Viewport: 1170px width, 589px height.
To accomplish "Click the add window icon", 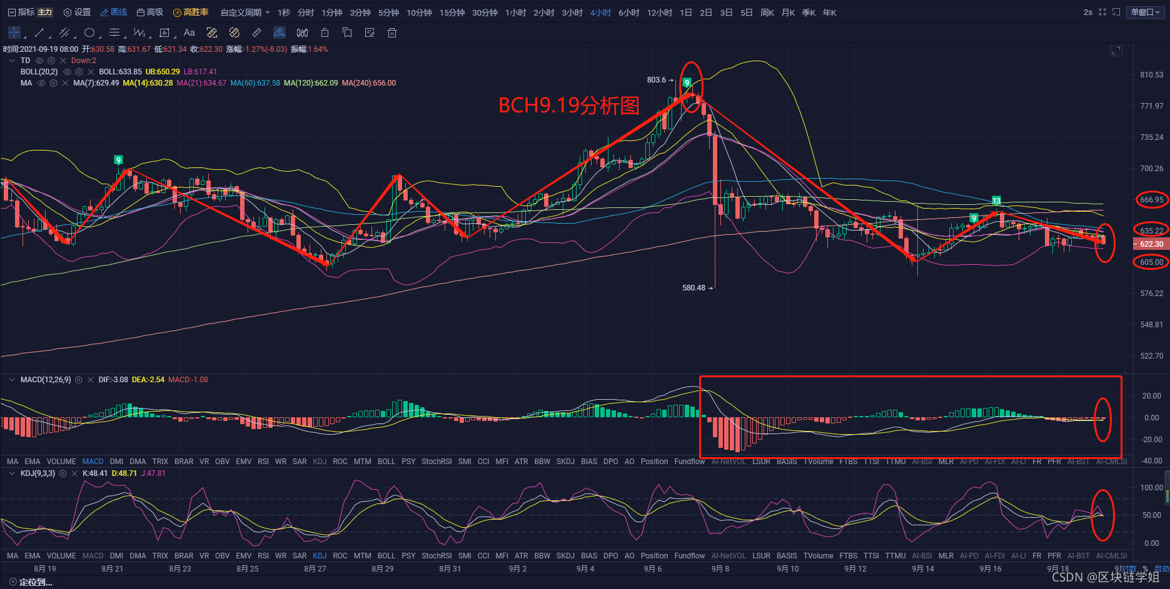I will click(x=1116, y=12).
